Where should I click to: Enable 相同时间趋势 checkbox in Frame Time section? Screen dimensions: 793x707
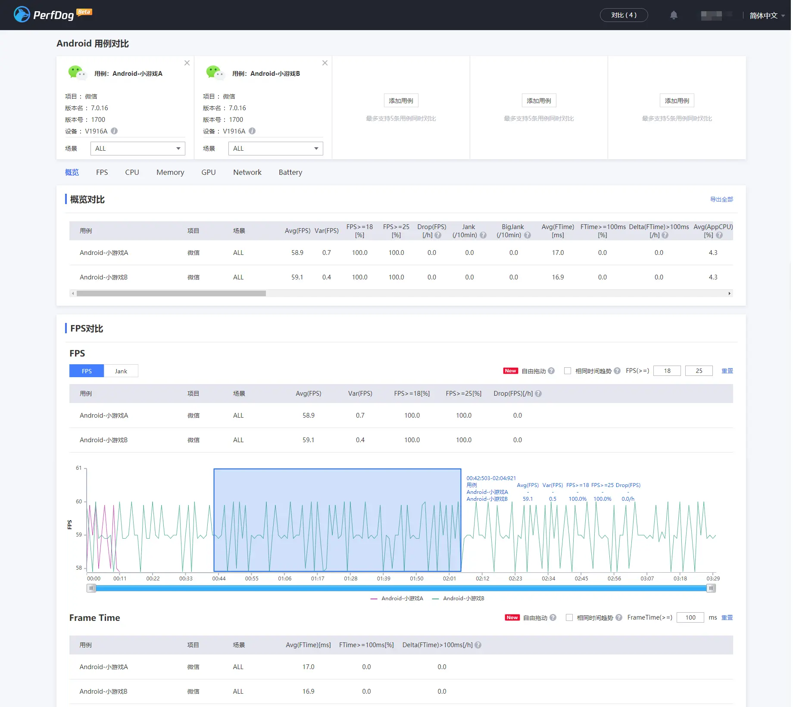coord(569,617)
